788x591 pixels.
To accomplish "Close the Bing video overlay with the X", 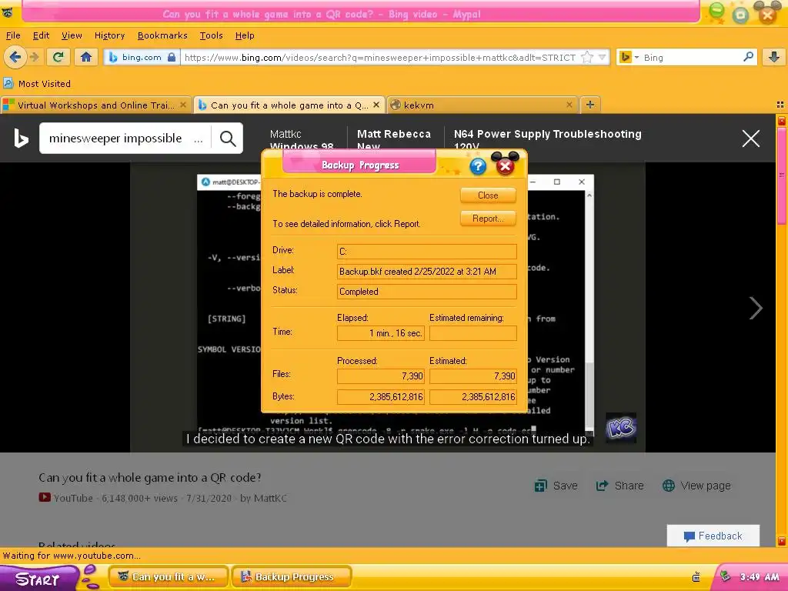I will pos(751,139).
